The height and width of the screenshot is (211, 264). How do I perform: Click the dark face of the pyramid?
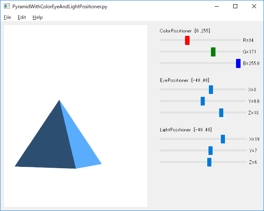(x=48, y=145)
